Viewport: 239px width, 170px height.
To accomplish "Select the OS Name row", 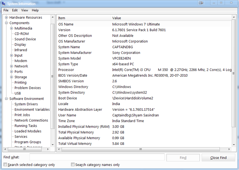I will click(144, 24).
